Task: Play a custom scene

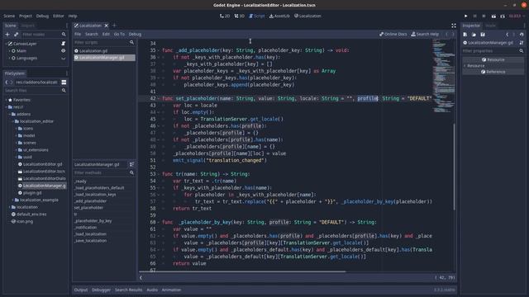Action: point(503,16)
